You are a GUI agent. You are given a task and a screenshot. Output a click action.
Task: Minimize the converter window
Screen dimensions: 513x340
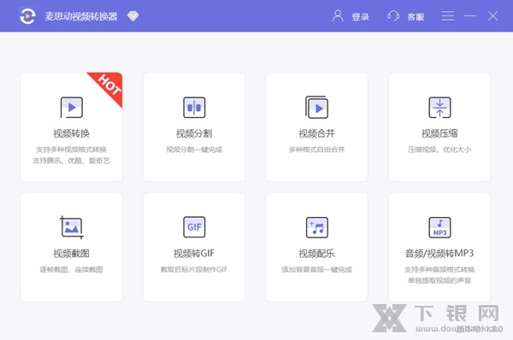[x=470, y=15]
